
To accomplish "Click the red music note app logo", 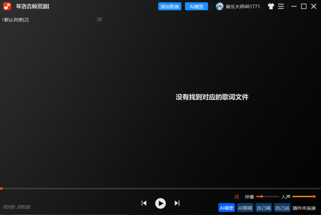I will (7, 6).
